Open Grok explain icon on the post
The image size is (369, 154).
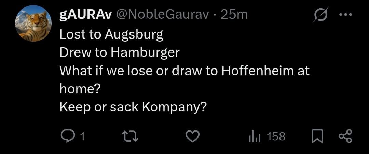(320, 15)
